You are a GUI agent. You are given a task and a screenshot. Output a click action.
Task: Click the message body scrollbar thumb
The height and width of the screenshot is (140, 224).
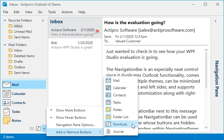tap(206, 70)
